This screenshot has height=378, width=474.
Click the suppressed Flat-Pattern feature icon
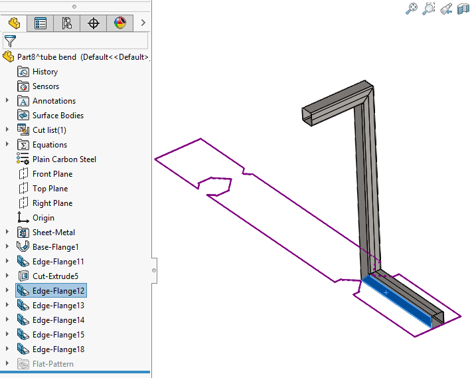click(23, 364)
